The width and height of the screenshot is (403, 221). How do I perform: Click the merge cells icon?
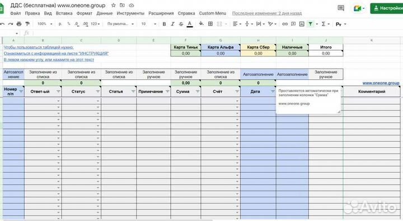coord(219,24)
